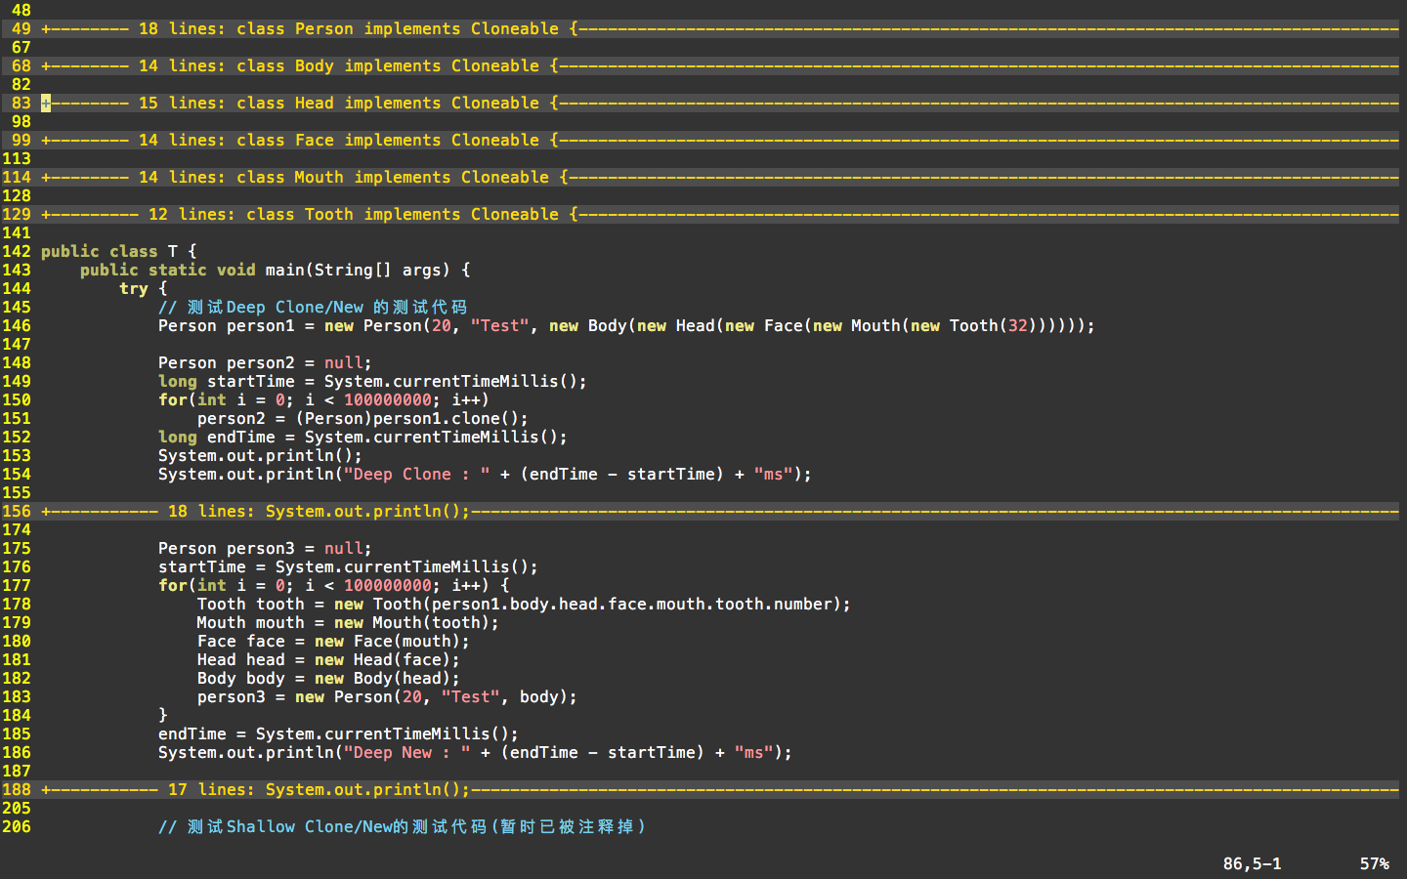Place cursor on 'main(String[] args)' line

tap(276, 271)
